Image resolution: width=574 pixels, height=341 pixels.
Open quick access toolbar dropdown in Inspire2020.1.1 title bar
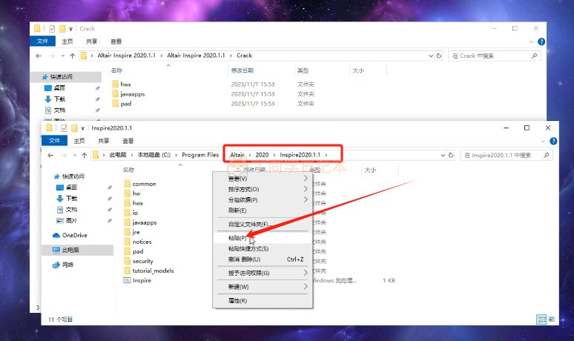tap(83, 128)
